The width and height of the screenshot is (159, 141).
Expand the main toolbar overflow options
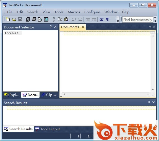(x=118, y=20)
